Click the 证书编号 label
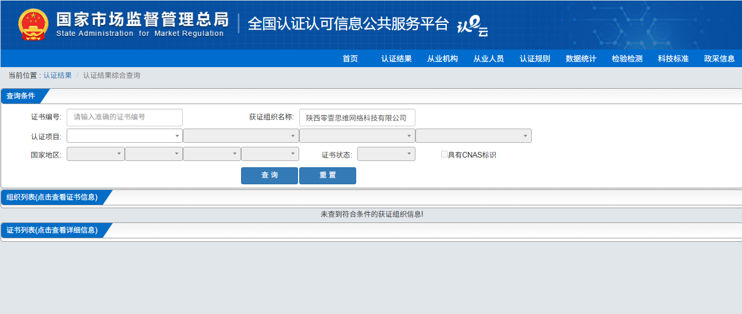 [46, 117]
